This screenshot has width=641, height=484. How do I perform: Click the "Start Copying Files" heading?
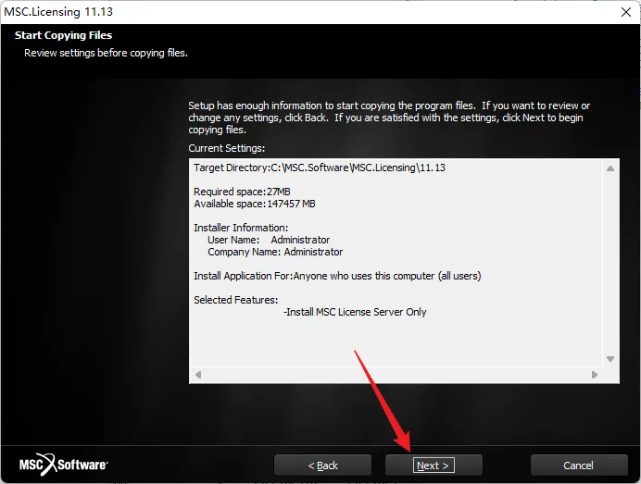pyautogui.click(x=63, y=35)
